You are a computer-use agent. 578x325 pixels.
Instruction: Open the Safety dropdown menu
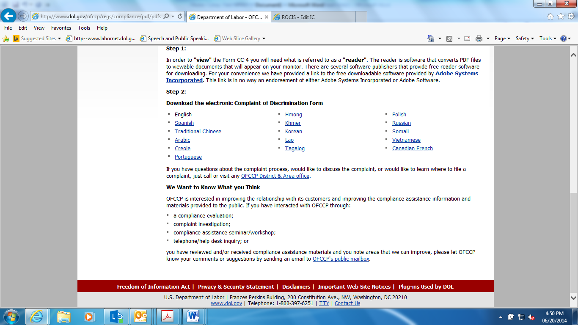click(525, 39)
